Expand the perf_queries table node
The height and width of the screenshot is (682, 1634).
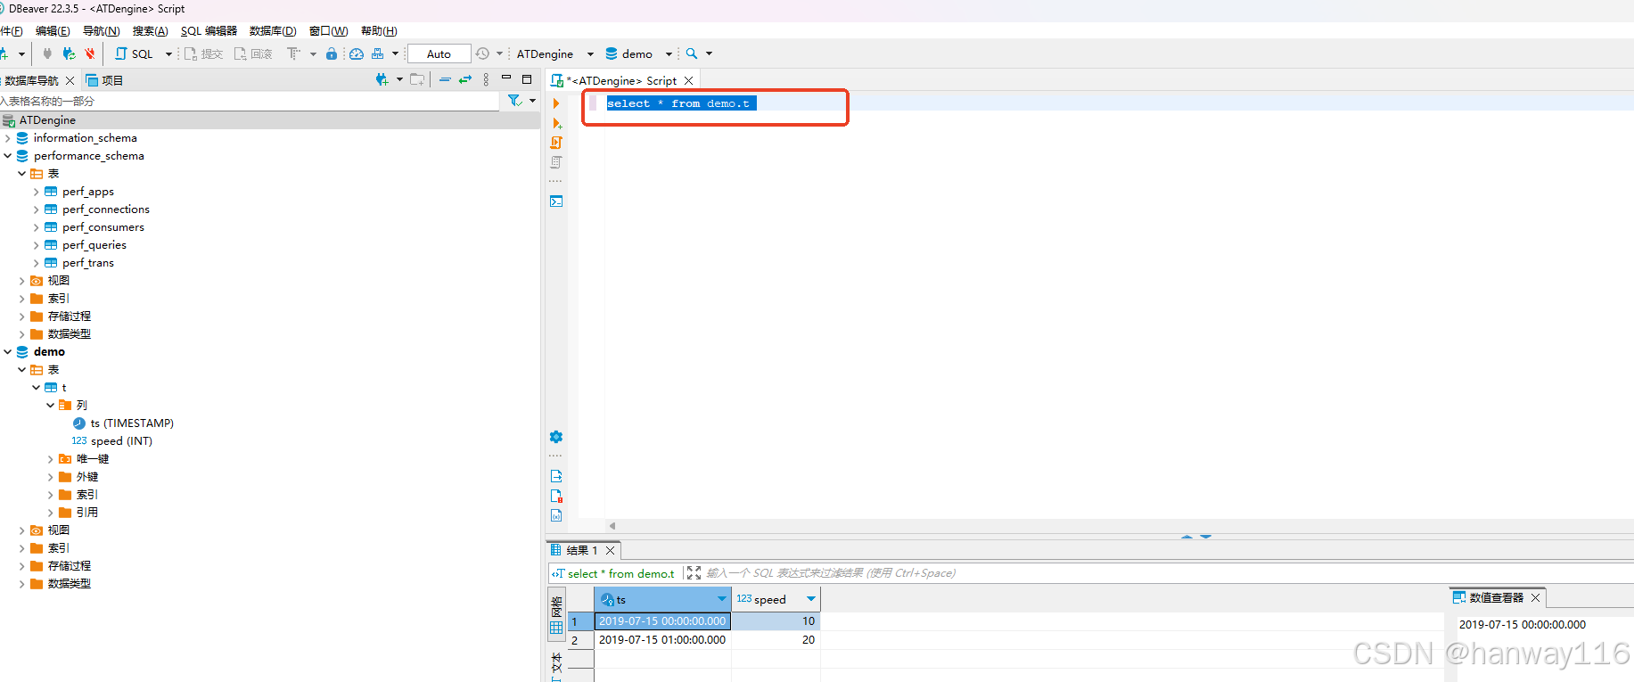click(37, 245)
